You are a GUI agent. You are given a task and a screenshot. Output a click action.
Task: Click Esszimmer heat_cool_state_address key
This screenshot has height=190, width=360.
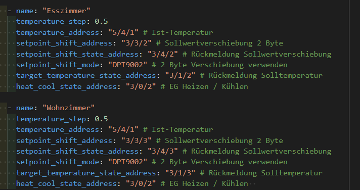point(66,86)
